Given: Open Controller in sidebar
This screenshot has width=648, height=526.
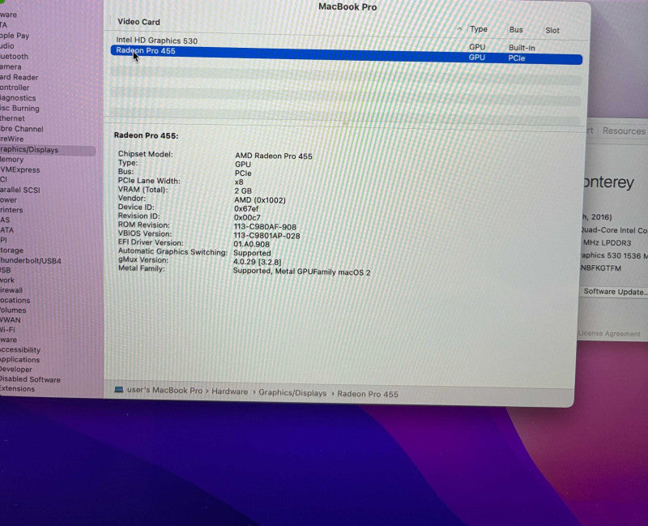Looking at the screenshot, I should [15, 88].
